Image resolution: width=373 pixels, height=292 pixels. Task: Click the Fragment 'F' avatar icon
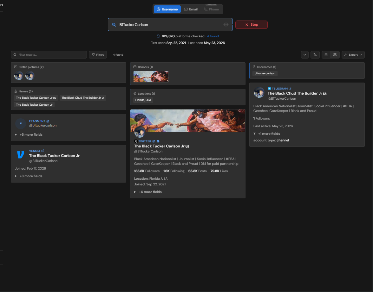20,123
